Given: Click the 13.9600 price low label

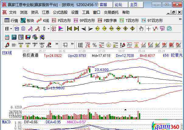Looking at the screenshot, I should 57,88.
